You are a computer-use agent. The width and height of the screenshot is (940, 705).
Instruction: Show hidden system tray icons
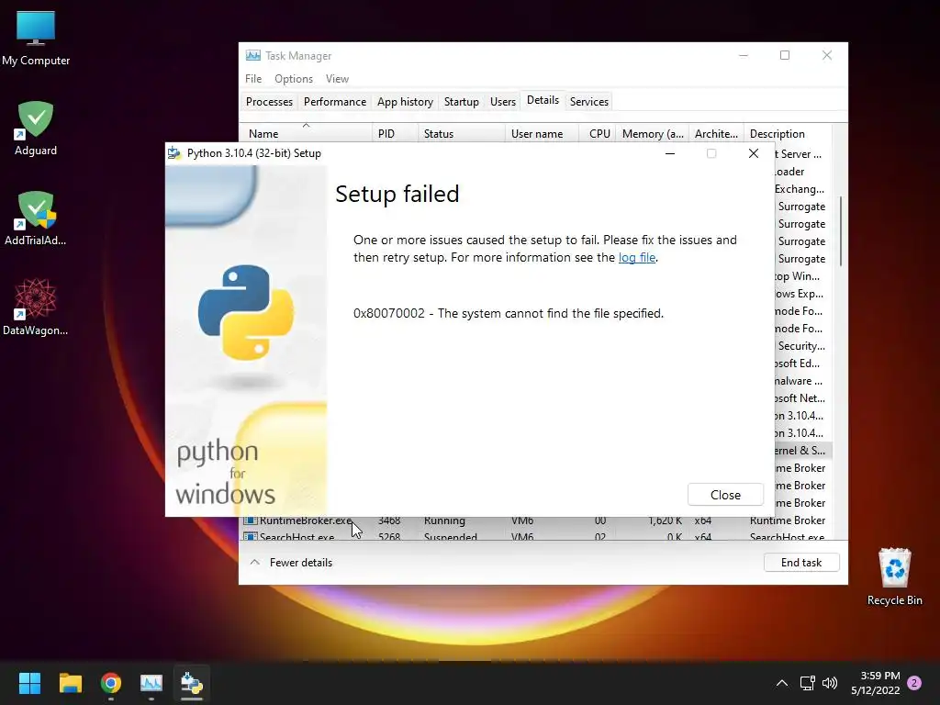[x=782, y=683]
